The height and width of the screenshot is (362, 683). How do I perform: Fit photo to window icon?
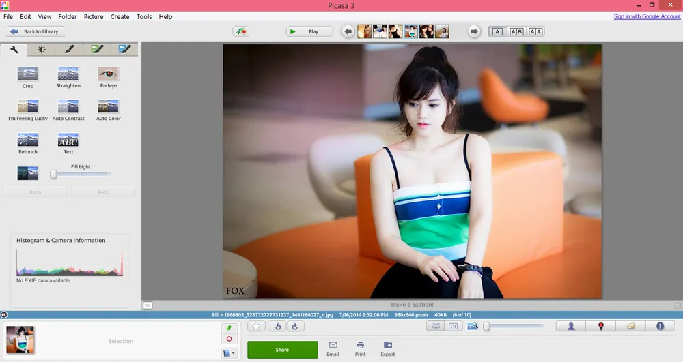click(x=436, y=327)
